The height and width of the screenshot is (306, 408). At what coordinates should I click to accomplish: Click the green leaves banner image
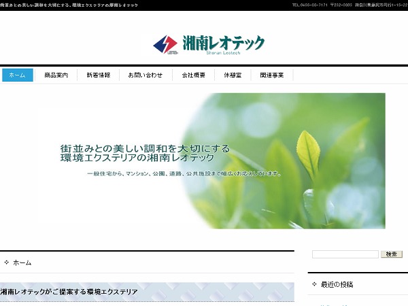pyautogui.click(x=211, y=160)
